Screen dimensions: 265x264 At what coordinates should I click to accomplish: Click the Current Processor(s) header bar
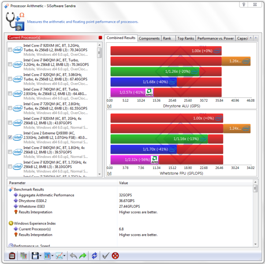pyautogui.click(x=55, y=37)
